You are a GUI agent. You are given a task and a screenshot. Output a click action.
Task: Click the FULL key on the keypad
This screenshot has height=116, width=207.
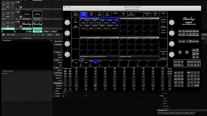pyautogui.click(x=198, y=79)
